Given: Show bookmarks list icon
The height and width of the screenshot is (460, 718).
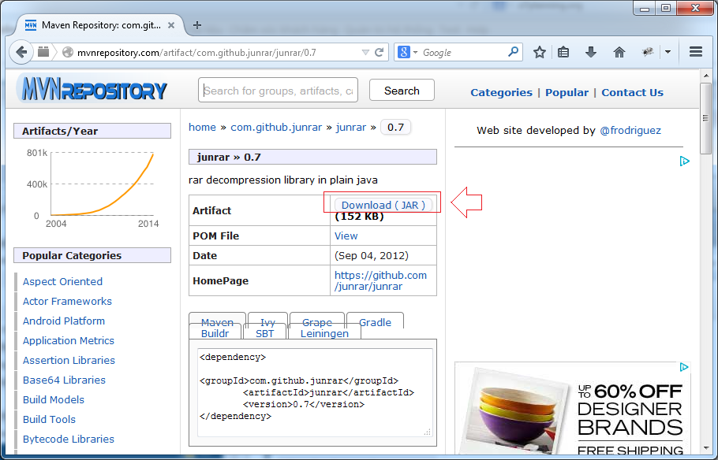Looking at the screenshot, I should 563,52.
